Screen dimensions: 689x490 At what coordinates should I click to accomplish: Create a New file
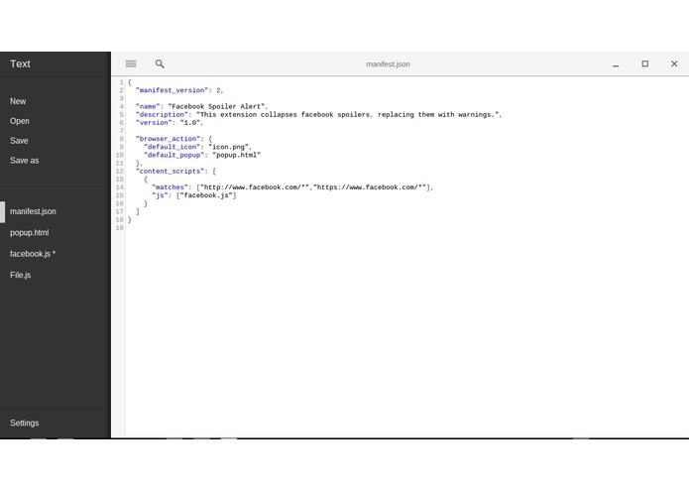click(x=18, y=101)
